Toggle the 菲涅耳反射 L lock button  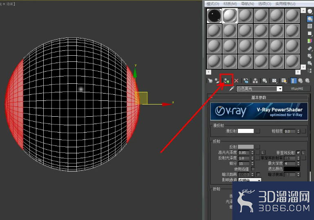click(x=303, y=152)
